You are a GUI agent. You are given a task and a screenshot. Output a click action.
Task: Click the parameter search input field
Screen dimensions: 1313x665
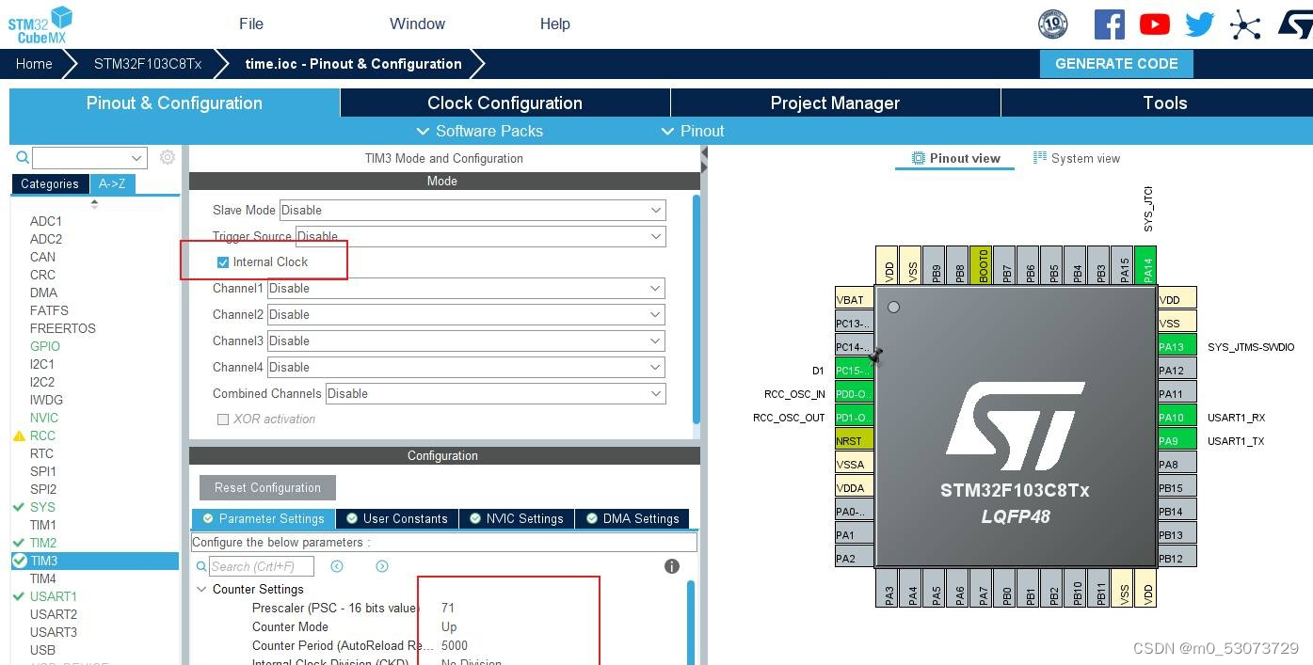coord(261,566)
